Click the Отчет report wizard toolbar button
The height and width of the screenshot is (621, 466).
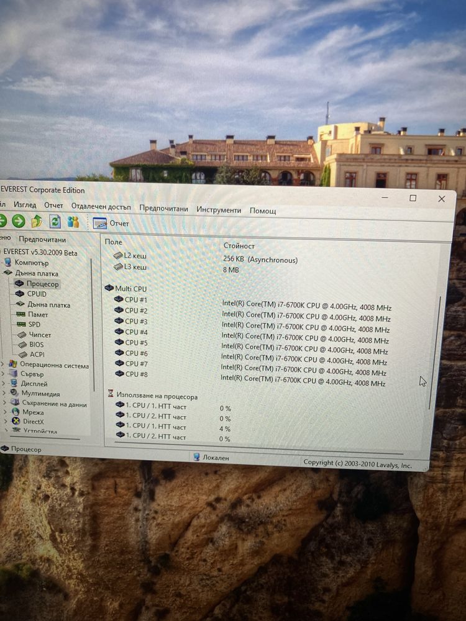[111, 223]
